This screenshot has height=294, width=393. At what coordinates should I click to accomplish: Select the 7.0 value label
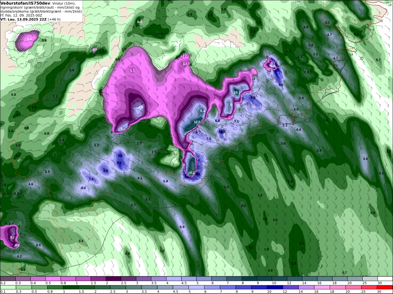click(209, 139)
